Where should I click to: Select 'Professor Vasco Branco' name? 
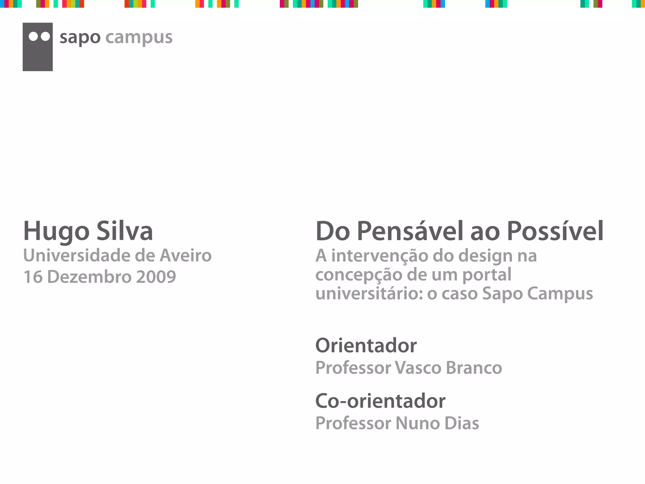coord(408,368)
